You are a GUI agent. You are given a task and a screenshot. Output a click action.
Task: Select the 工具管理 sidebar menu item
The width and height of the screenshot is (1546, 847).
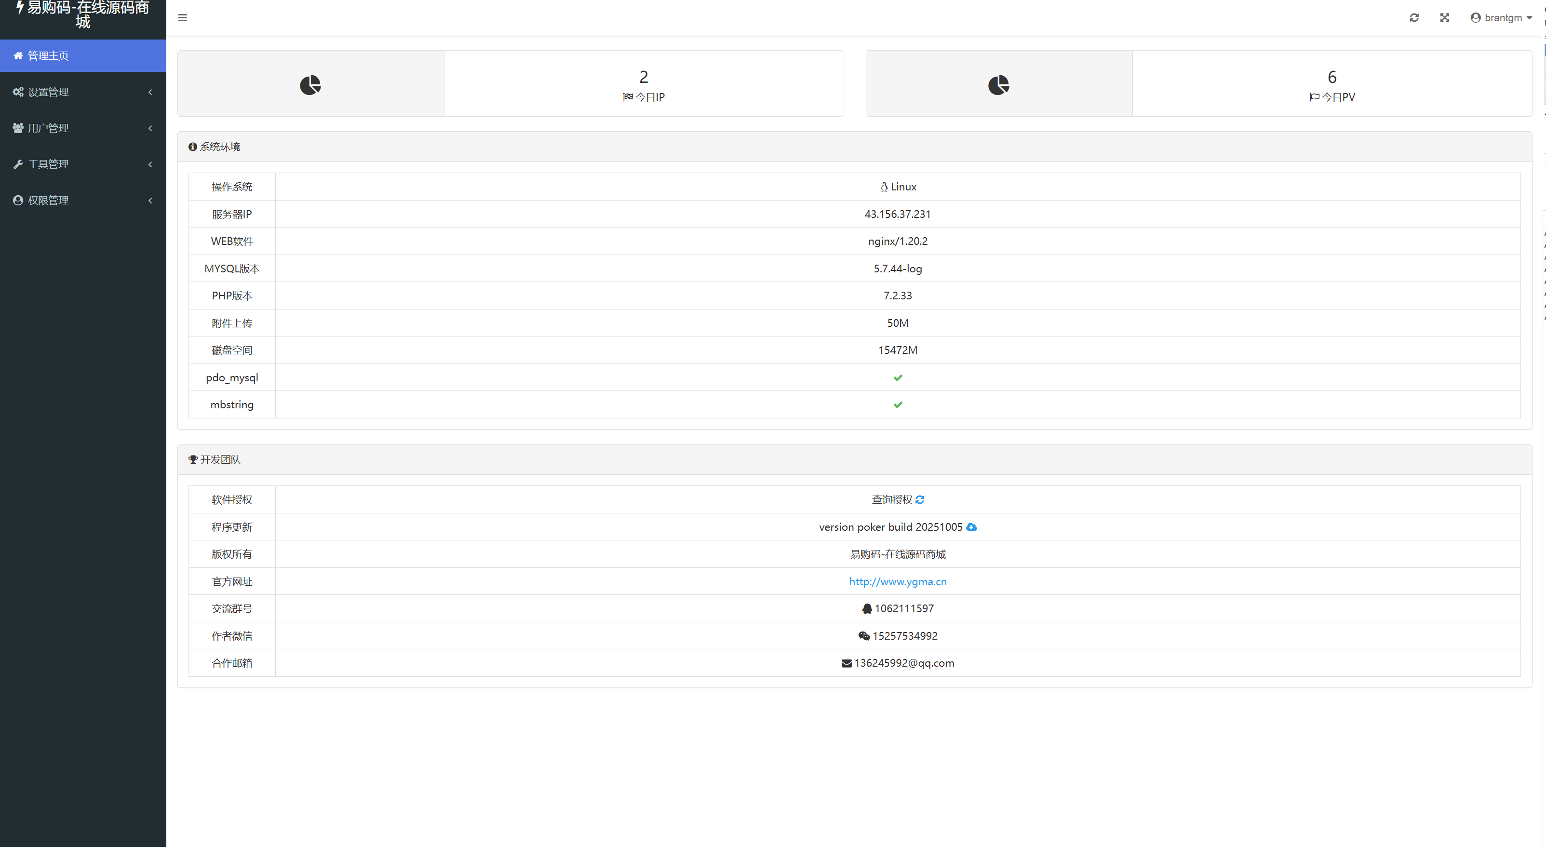pyautogui.click(x=48, y=164)
